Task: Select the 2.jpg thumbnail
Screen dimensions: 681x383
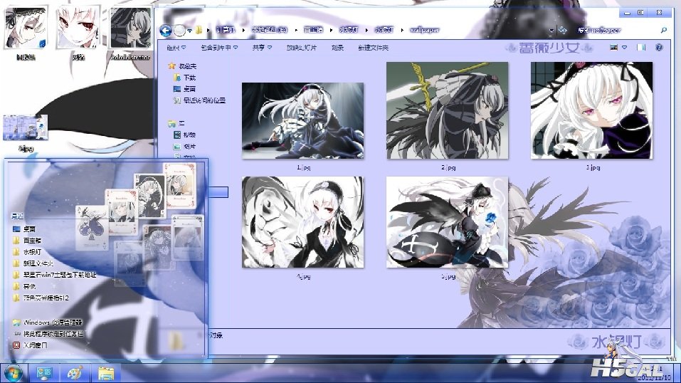Action: [447, 110]
